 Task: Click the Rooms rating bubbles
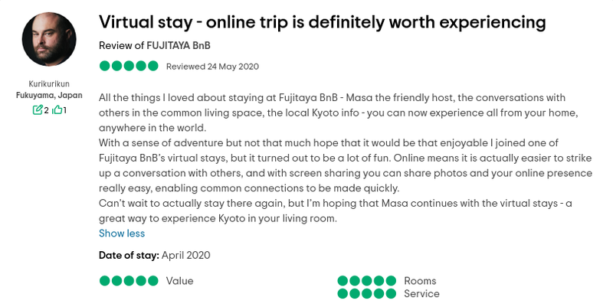(x=367, y=280)
